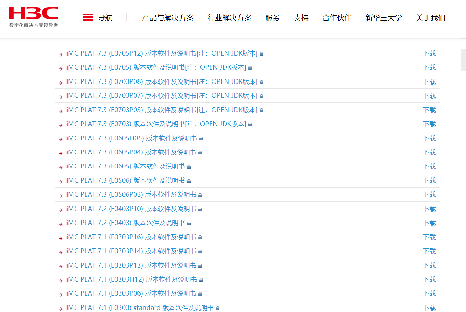This screenshot has height=312, width=466.
Task: Click 下载 for the 7.3 (E0703) row
Action: pos(429,124)
